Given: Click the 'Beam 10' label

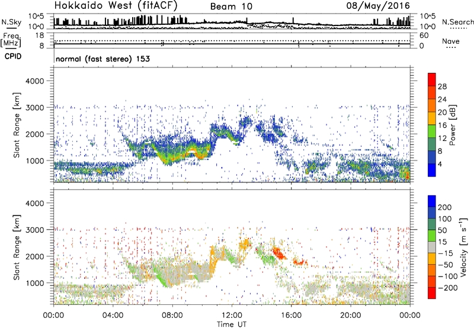Looking at the screenshot, I should (231, 7).
